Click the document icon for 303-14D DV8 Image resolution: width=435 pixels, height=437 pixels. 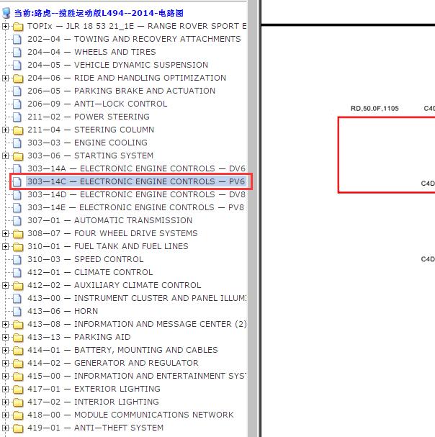pyautogui.click(x=17, y=195)
